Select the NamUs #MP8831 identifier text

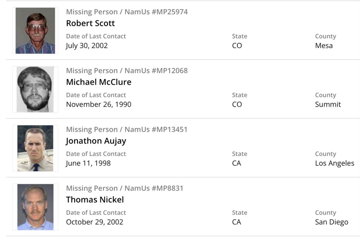(125, 188)
